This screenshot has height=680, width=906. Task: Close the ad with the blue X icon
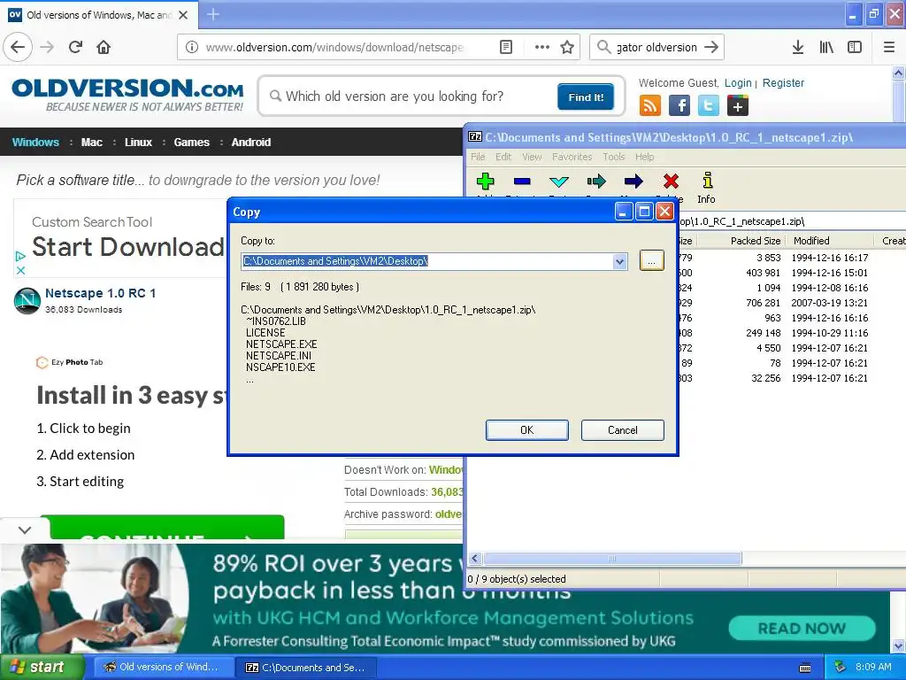click(x=20, y=270)
